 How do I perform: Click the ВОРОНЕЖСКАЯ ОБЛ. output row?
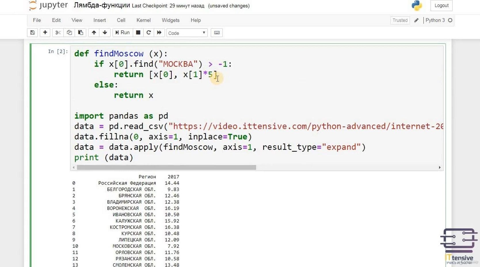pyautogui.click(x=126, y=208)
